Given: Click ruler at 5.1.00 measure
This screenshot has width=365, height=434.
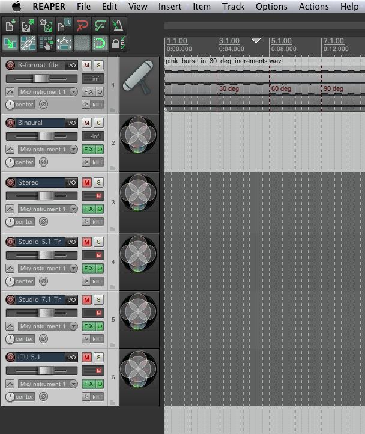Looking at the screenshot, I should click(281, 41).
